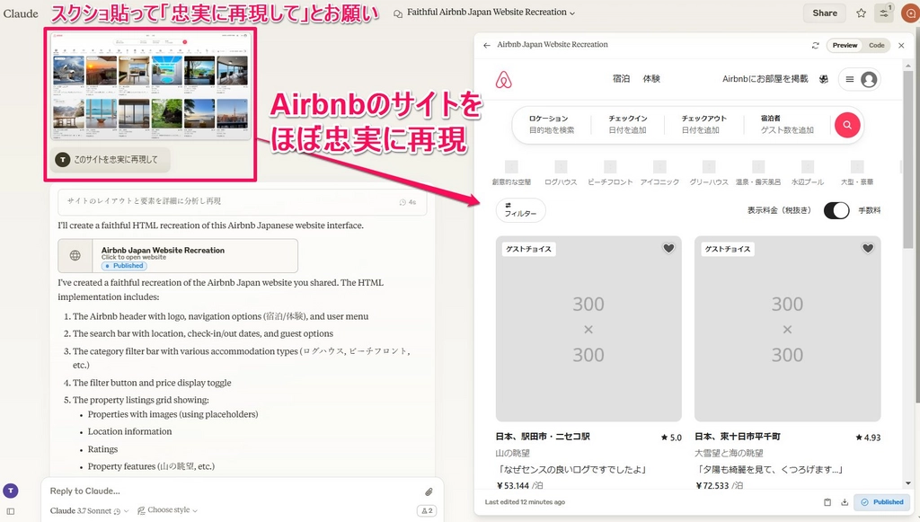
Task: Click the Published button in artifact footer
Action: (882, 502)
